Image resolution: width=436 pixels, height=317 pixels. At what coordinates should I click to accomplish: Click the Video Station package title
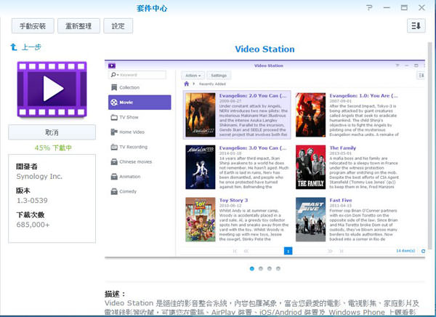click(x=265, y=49)
